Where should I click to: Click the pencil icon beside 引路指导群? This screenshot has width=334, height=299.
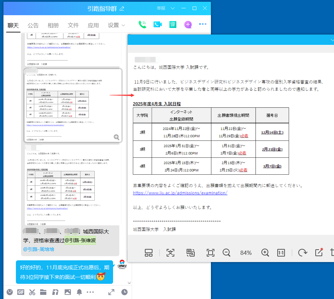(x=122, y=9)
